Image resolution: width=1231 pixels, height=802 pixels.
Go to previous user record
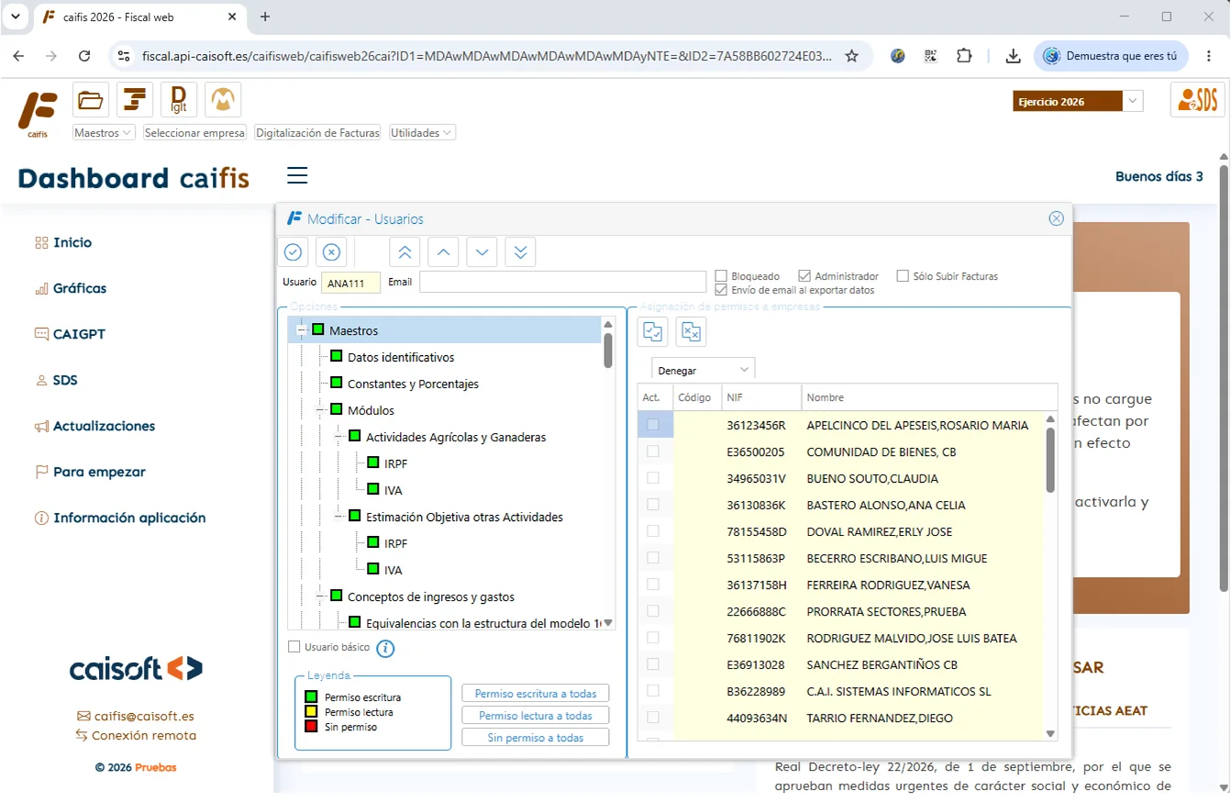pyautogui.click(x=443, y=251)
